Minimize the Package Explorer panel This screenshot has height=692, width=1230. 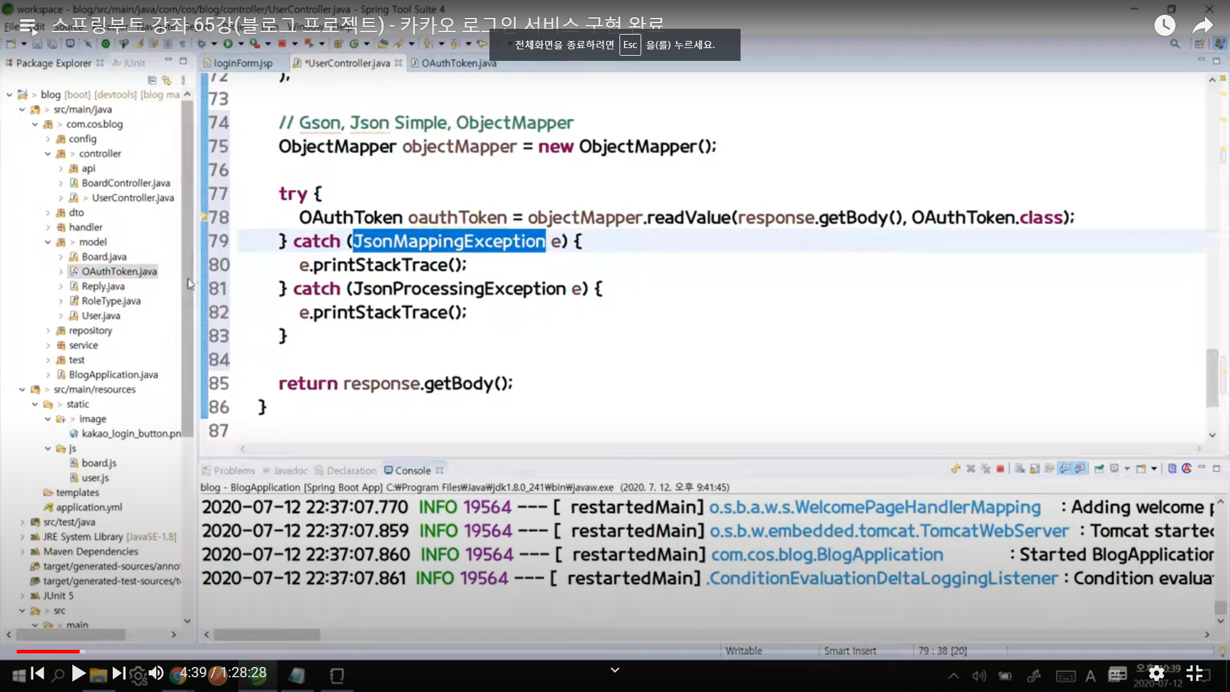point(168,60)
